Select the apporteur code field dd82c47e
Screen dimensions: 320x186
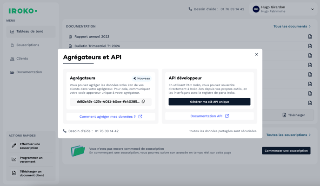[x=111, y=102]
